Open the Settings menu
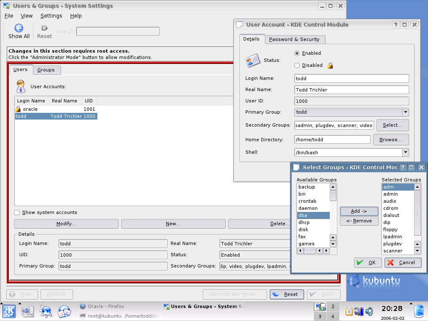The height and width of the screenshot is (321, 428). 51,16
